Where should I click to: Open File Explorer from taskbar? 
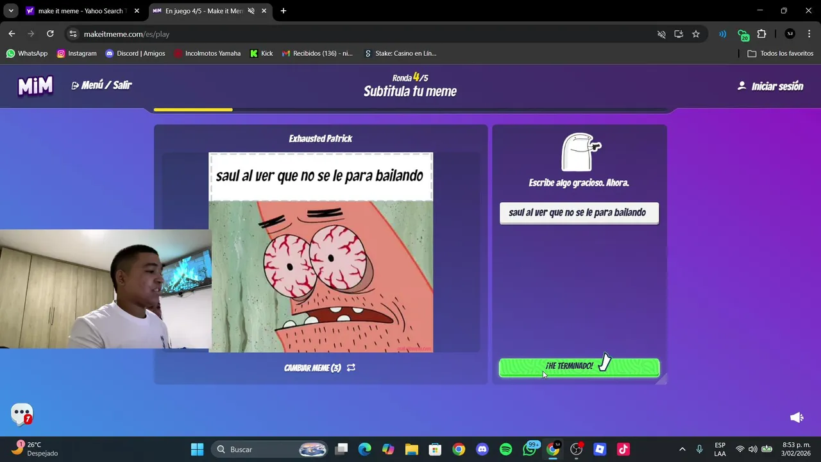tap(412, 449)
